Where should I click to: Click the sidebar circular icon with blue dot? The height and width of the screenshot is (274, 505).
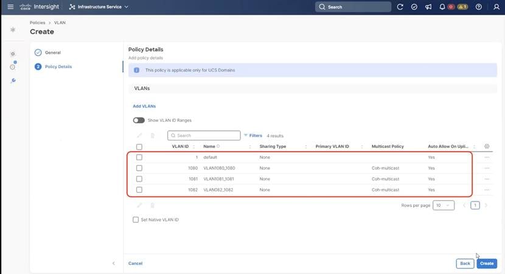tap(13, 66)
